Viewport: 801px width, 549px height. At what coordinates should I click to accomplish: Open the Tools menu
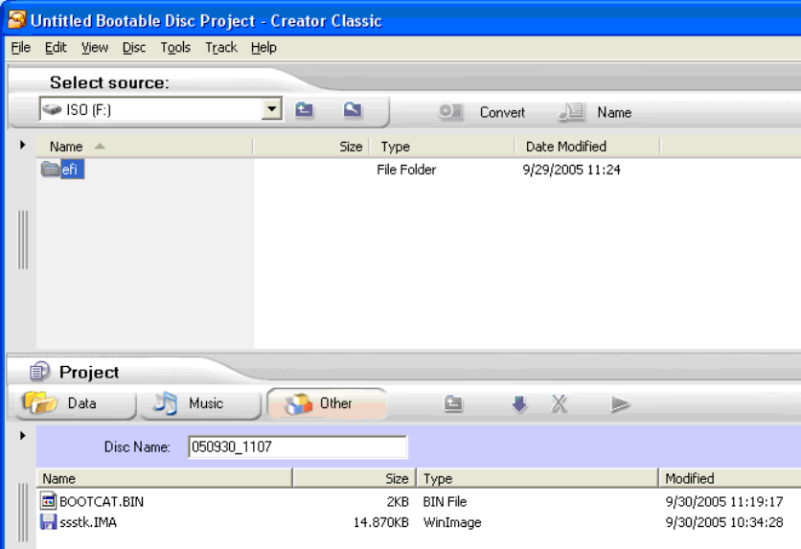[175, 48]
